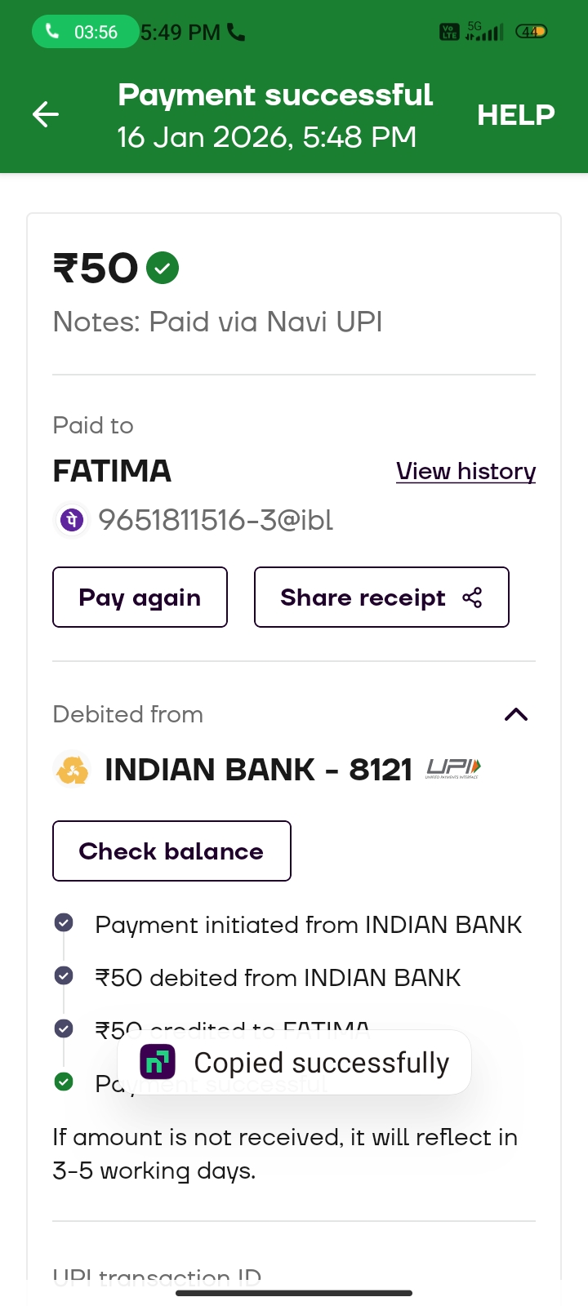Tap the ongoing call duration pill
The height and width of the screenshot is (1306, 588).
(84, 32)
